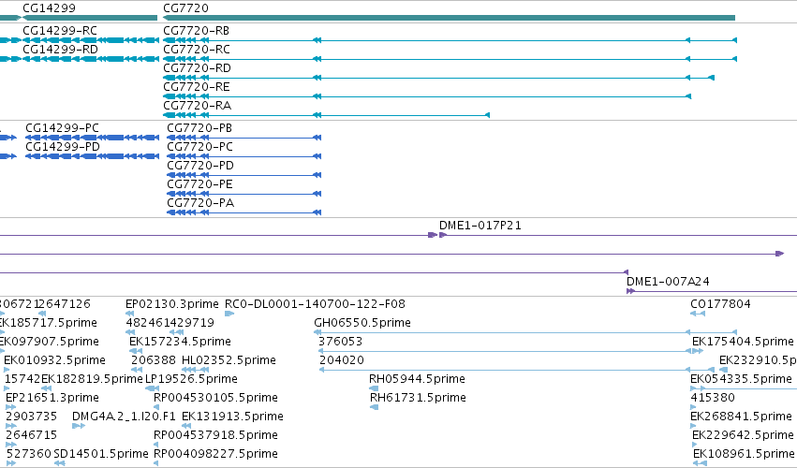Click the EK131913.5prime label
797x468 pixels.
pos(232,417)
